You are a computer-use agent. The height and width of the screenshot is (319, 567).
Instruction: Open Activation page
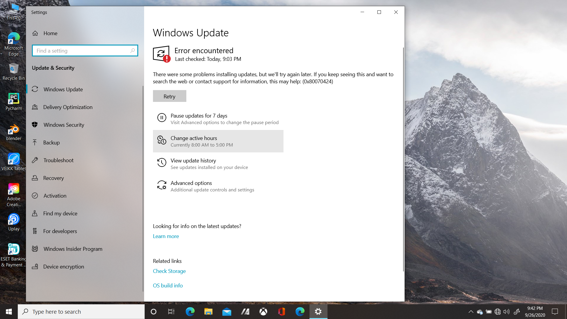(84, 196)
